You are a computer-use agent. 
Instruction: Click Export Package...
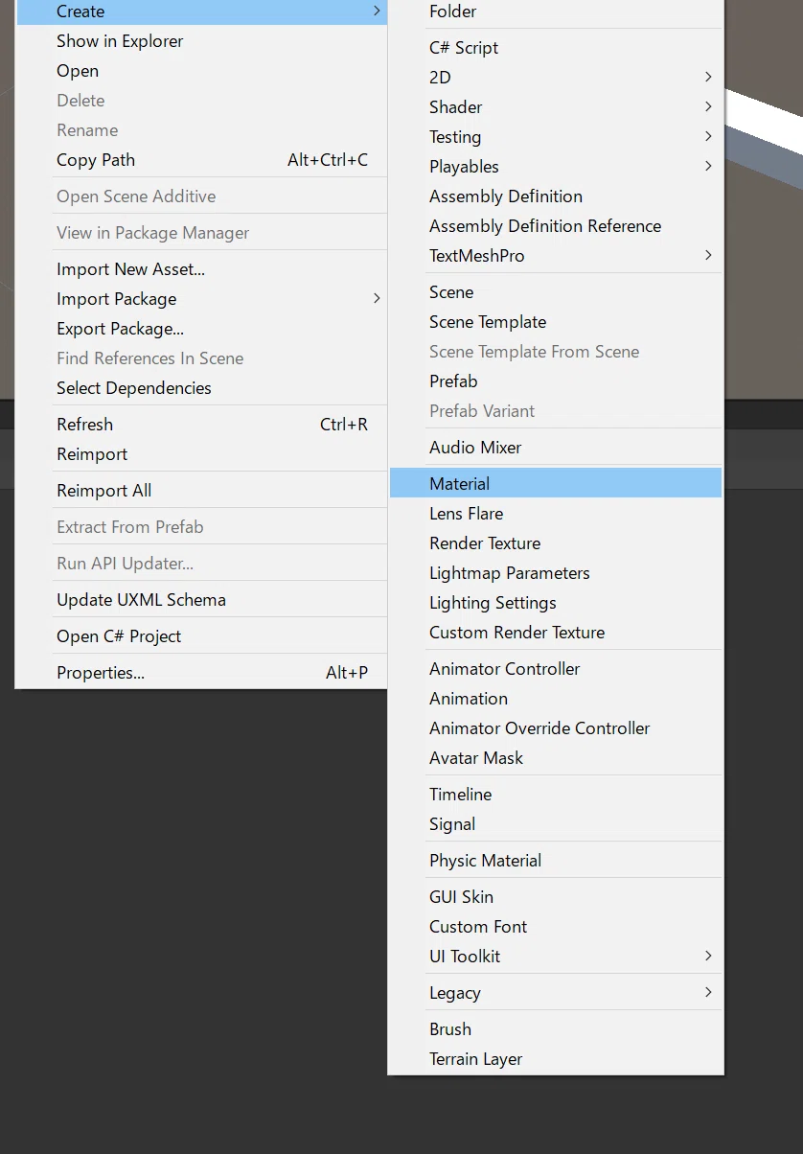201,329
